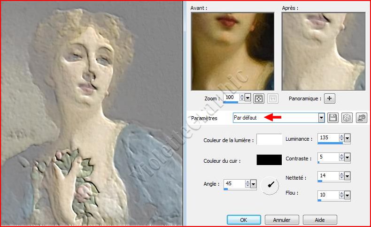This screenshot has width=371, height=227.
Task: Open help with the Aide button
Action: click(x=319, y=219)
